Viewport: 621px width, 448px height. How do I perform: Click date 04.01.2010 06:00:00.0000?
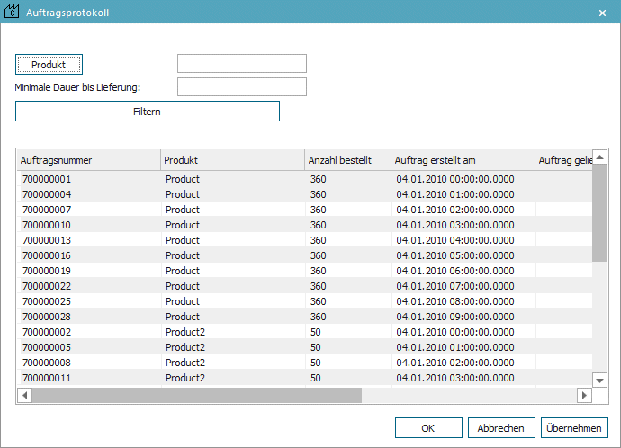(455, 271)
